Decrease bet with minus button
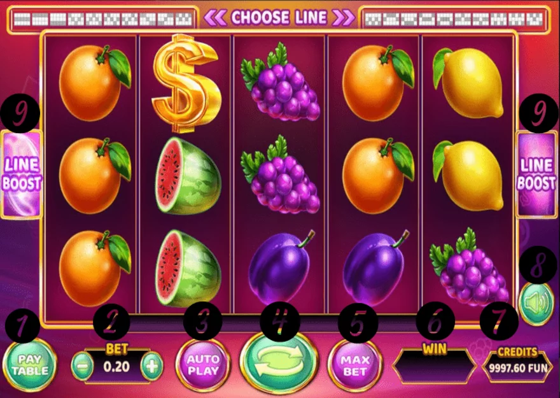The image size is (560, 398). pyautogui.click(x=82, y=367)
